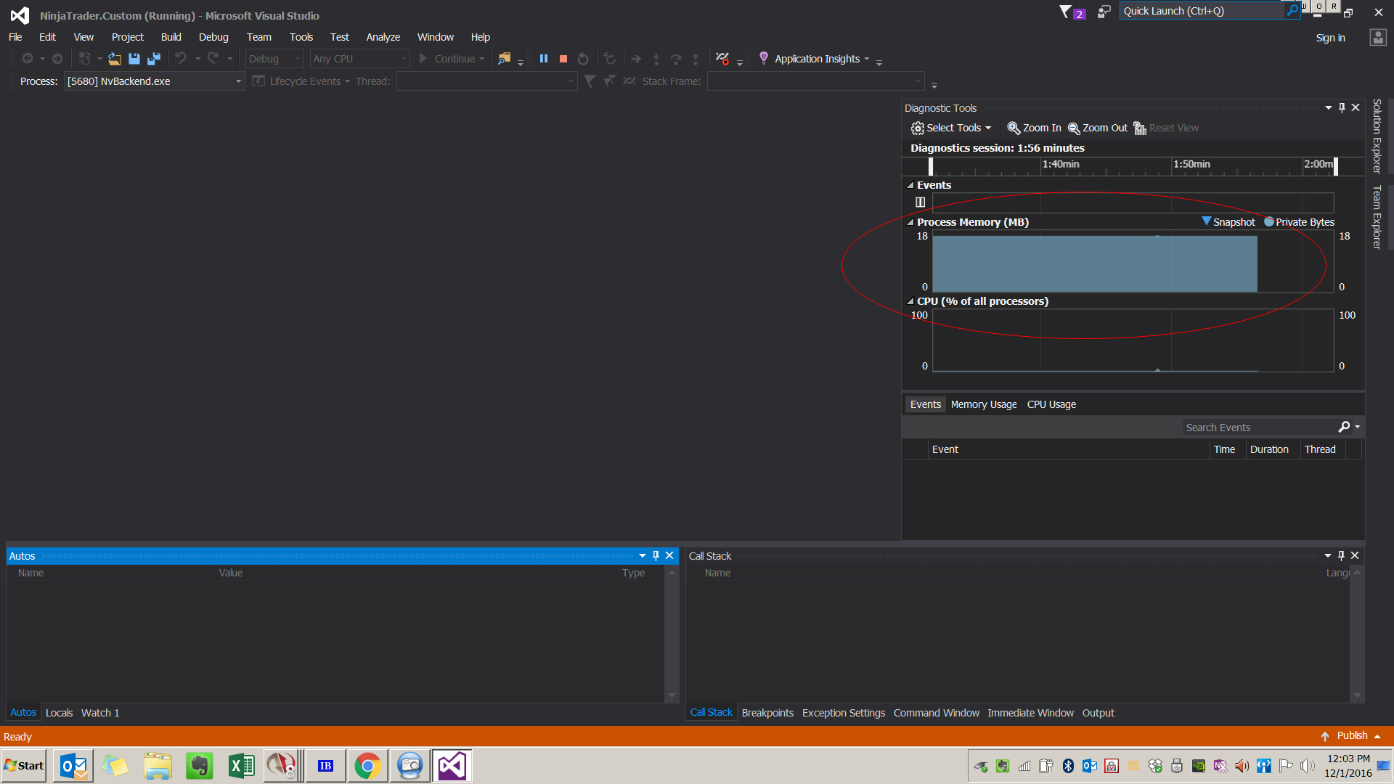
Task: Click the Publish button in status bar
Action: (x=1351, y=735)
